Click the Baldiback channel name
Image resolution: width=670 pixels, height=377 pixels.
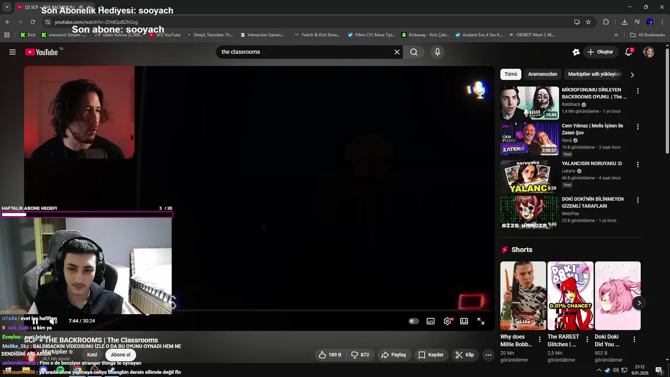571,104
